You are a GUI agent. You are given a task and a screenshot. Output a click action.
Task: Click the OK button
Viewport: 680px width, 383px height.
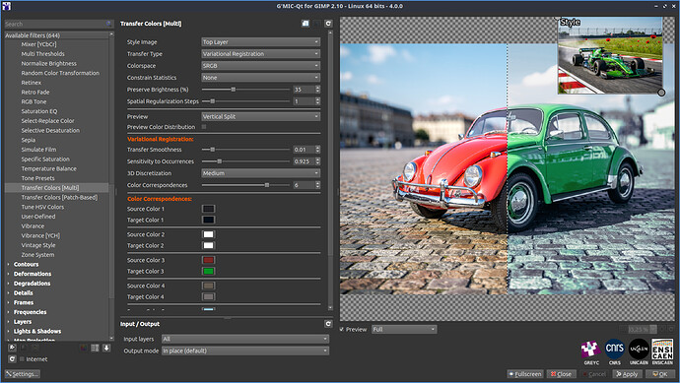click(659, 373)
